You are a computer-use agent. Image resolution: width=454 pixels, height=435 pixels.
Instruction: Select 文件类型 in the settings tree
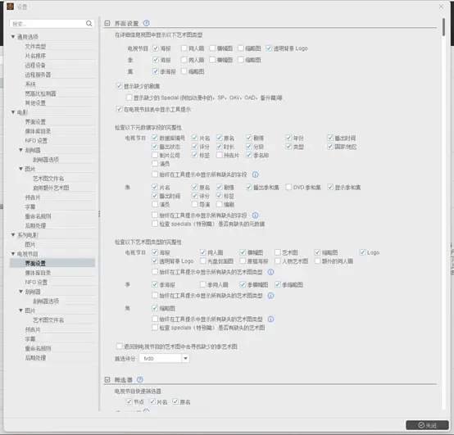(x=35, y=47)
